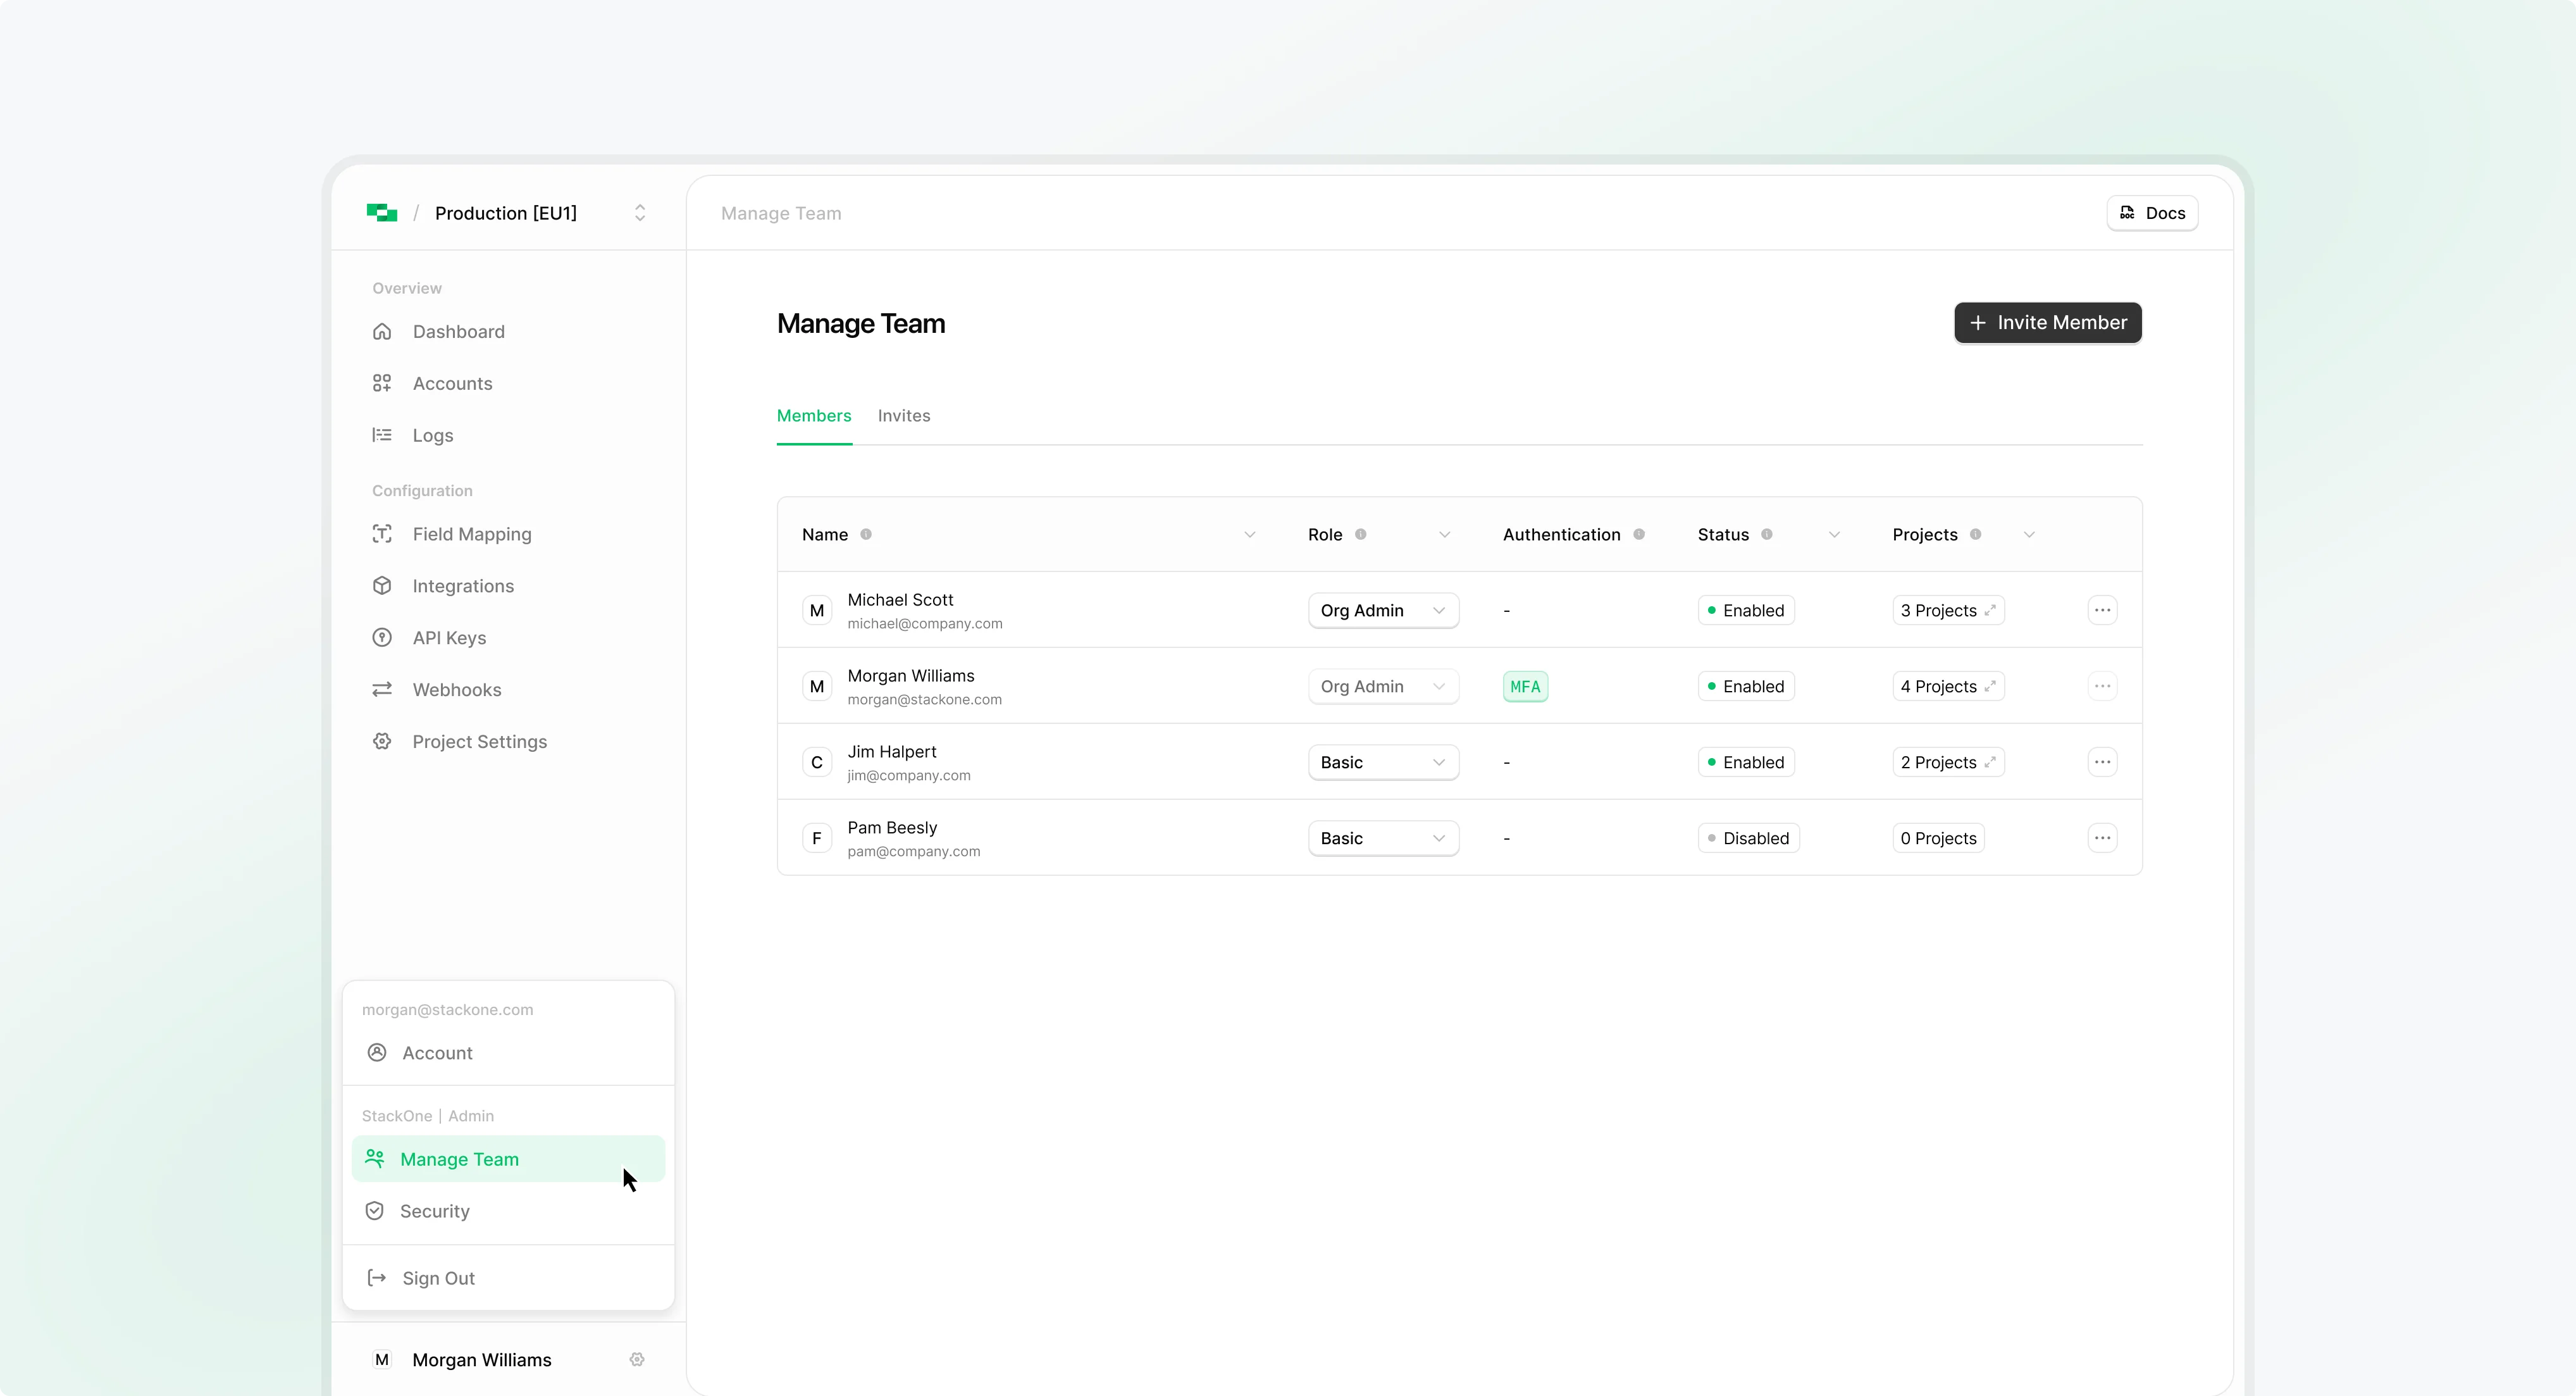Open the Logs panel
Screen dimensions: 2576x1396
pos(432,435)
